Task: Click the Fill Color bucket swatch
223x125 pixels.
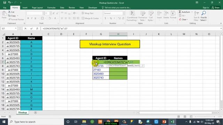Action: coord(49,18)
